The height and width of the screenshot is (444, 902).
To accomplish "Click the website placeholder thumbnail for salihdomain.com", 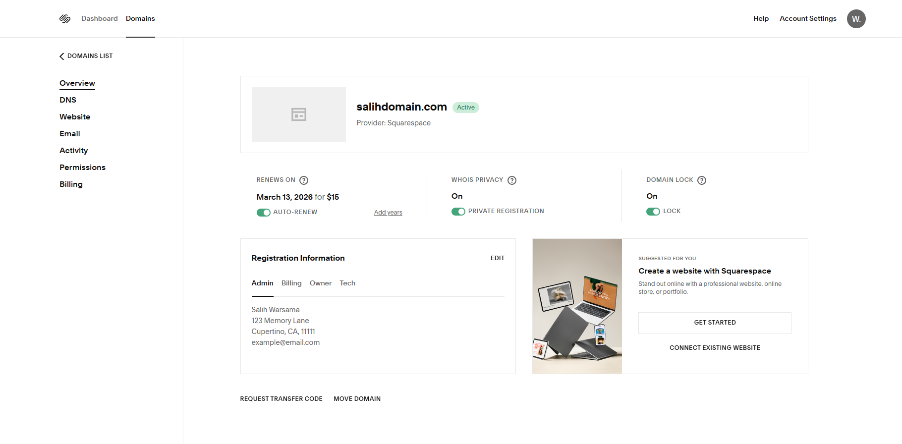I will pos(299,114).
